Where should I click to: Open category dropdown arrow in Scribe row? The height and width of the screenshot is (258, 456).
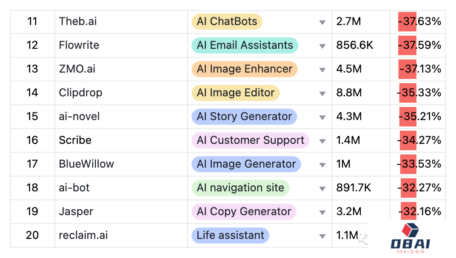(x=322, y=141)
